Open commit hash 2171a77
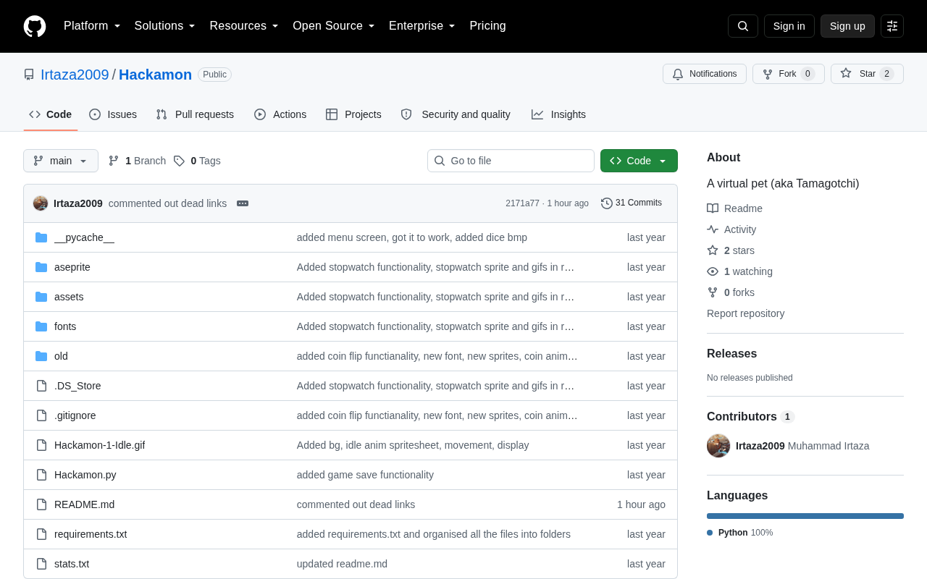 tap(522, 203)
